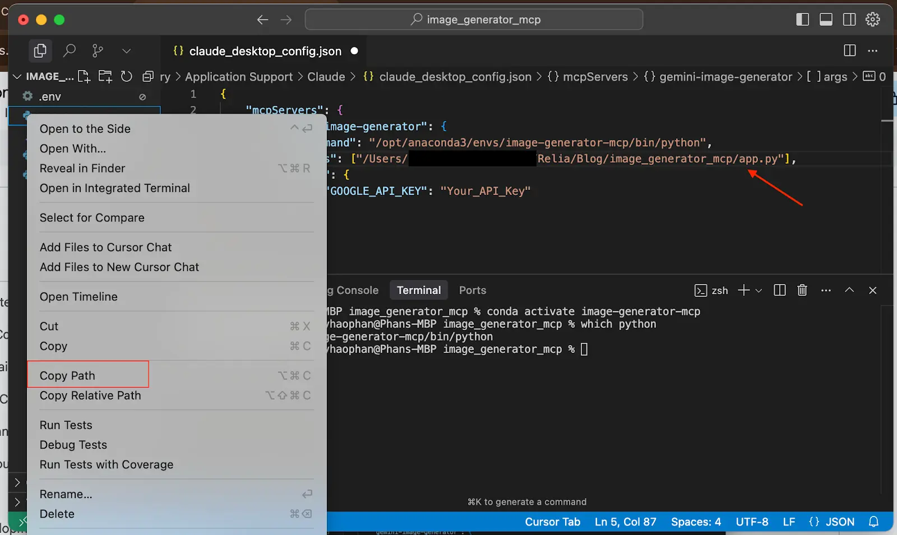The height and width of the screenshot is (535, 897).
Task: Click the image_generator_mcp command center search box
Action: coord(474,20)
